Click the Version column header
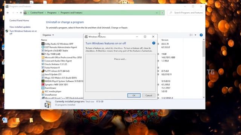Viewport: 241px width, 135px height. (x=165, y=40)
